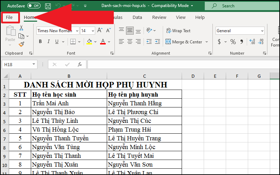Image resolution: width=280 pixels, height=175 pixels.
Task: Click the Select All corner triangle
Action: (x=5, y=76)
